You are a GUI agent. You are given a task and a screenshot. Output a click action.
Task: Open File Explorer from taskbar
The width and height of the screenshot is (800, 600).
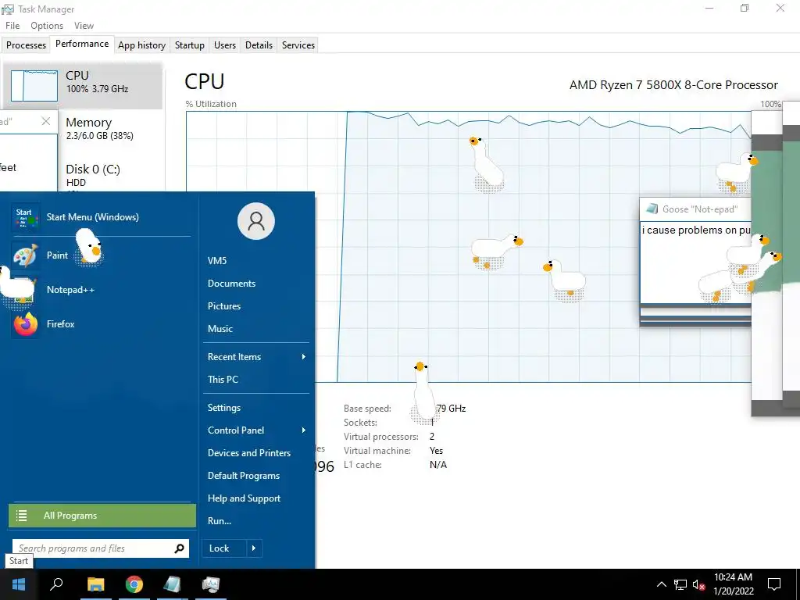[x=95, y=584]
